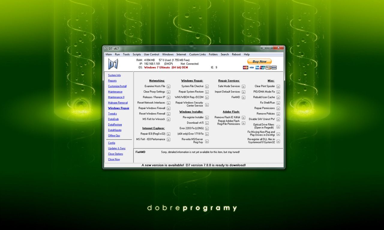The image size is (384, 230).
Task: Open the System Info sidebar link
Action: coord(114,75)
